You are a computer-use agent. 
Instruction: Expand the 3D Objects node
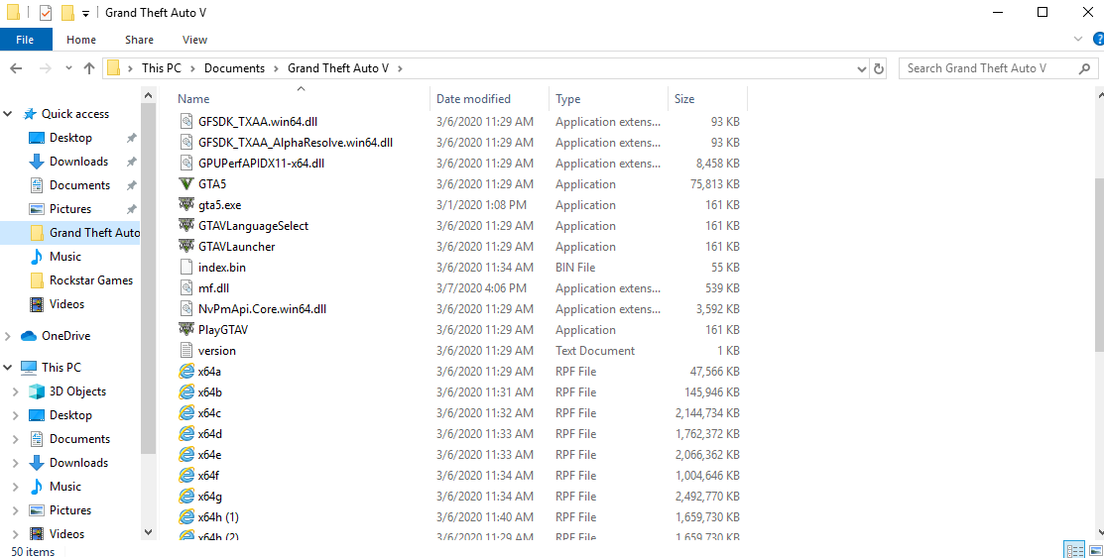pyautogui.click(x=16, y=391)
